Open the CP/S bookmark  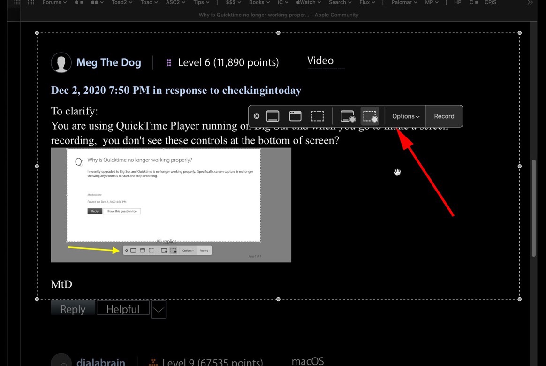[x=490, y=2]
